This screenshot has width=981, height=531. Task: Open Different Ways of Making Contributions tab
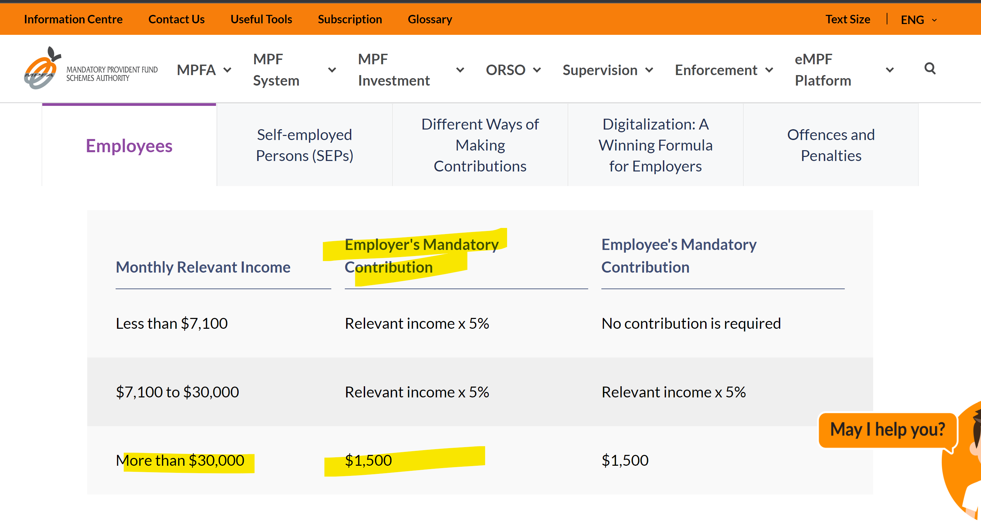tap(480, 145)
